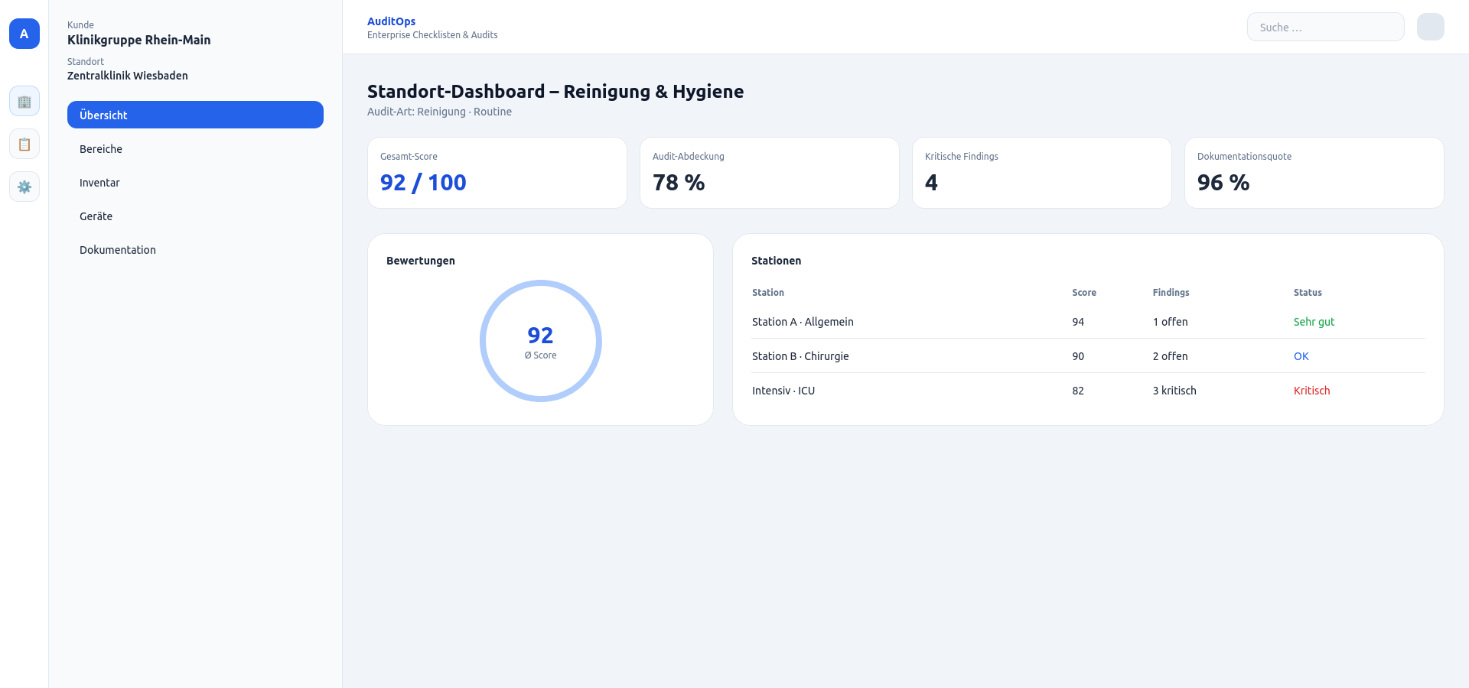Select the Station A · Allgemein row

point(803,322)
